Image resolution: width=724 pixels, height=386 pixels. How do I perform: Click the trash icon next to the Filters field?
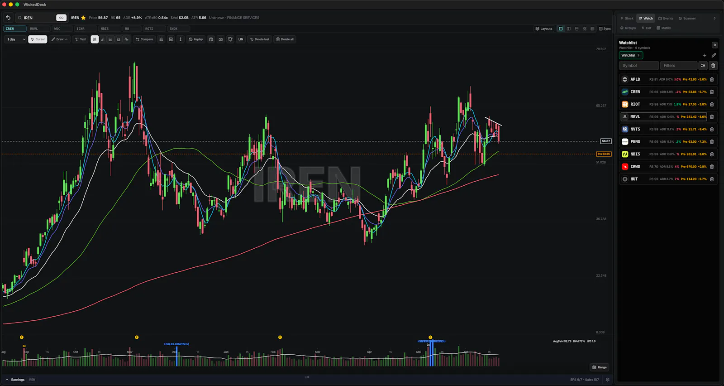click(x=713, y=66)
